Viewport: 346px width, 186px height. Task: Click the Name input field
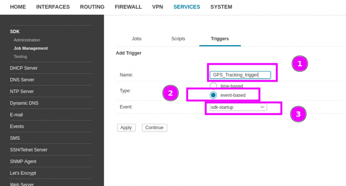pyautogui.click(x=240, y=75)
